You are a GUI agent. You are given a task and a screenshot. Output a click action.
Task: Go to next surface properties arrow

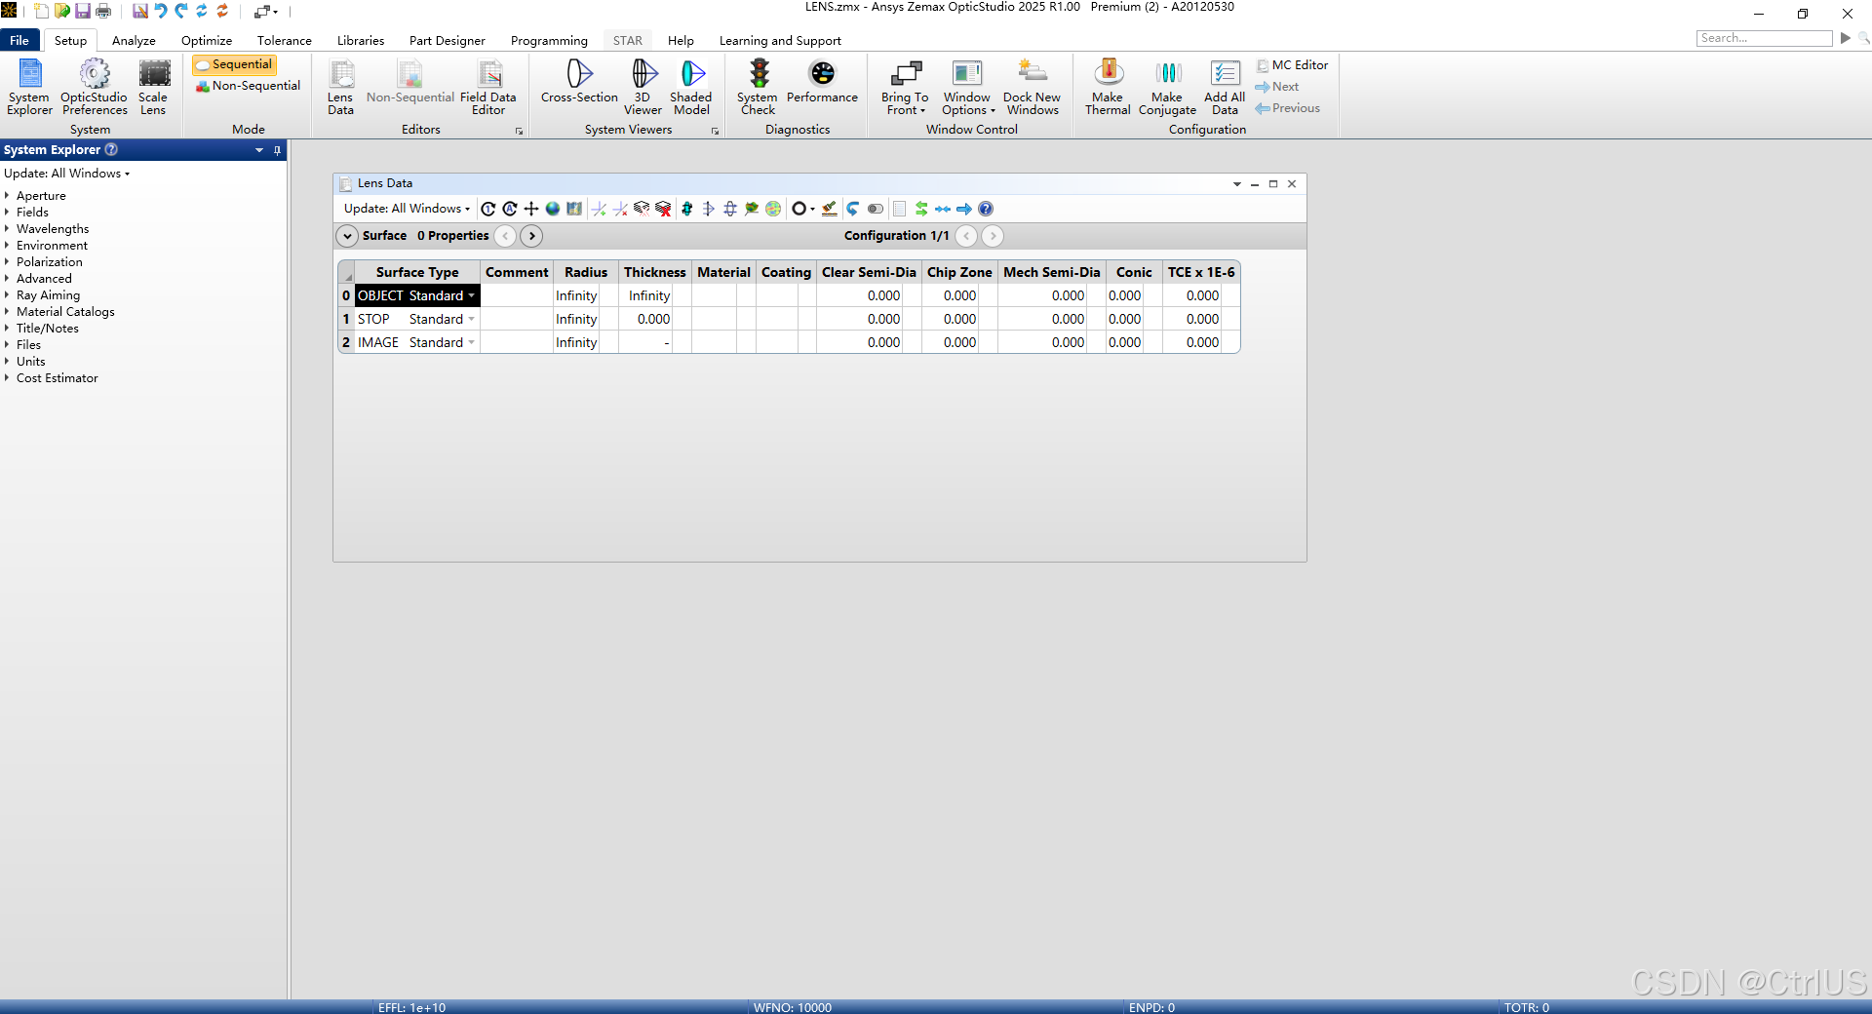coord(531,236)
